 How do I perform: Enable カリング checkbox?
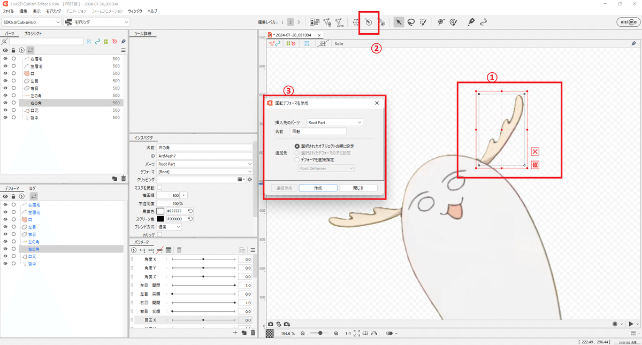(x=159, y=235)
